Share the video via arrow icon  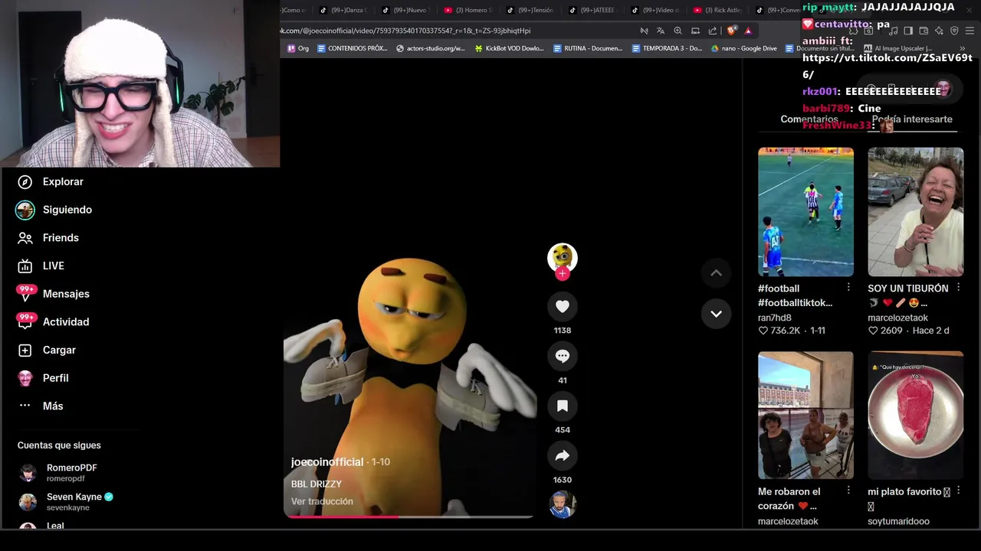(562, 456)
